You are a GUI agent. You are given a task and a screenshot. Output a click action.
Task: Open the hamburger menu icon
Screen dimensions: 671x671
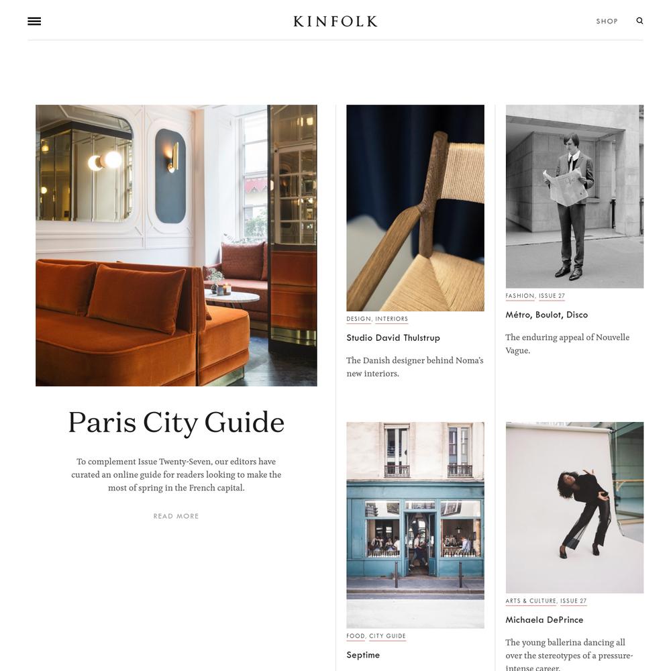click(x=34, y=21)
